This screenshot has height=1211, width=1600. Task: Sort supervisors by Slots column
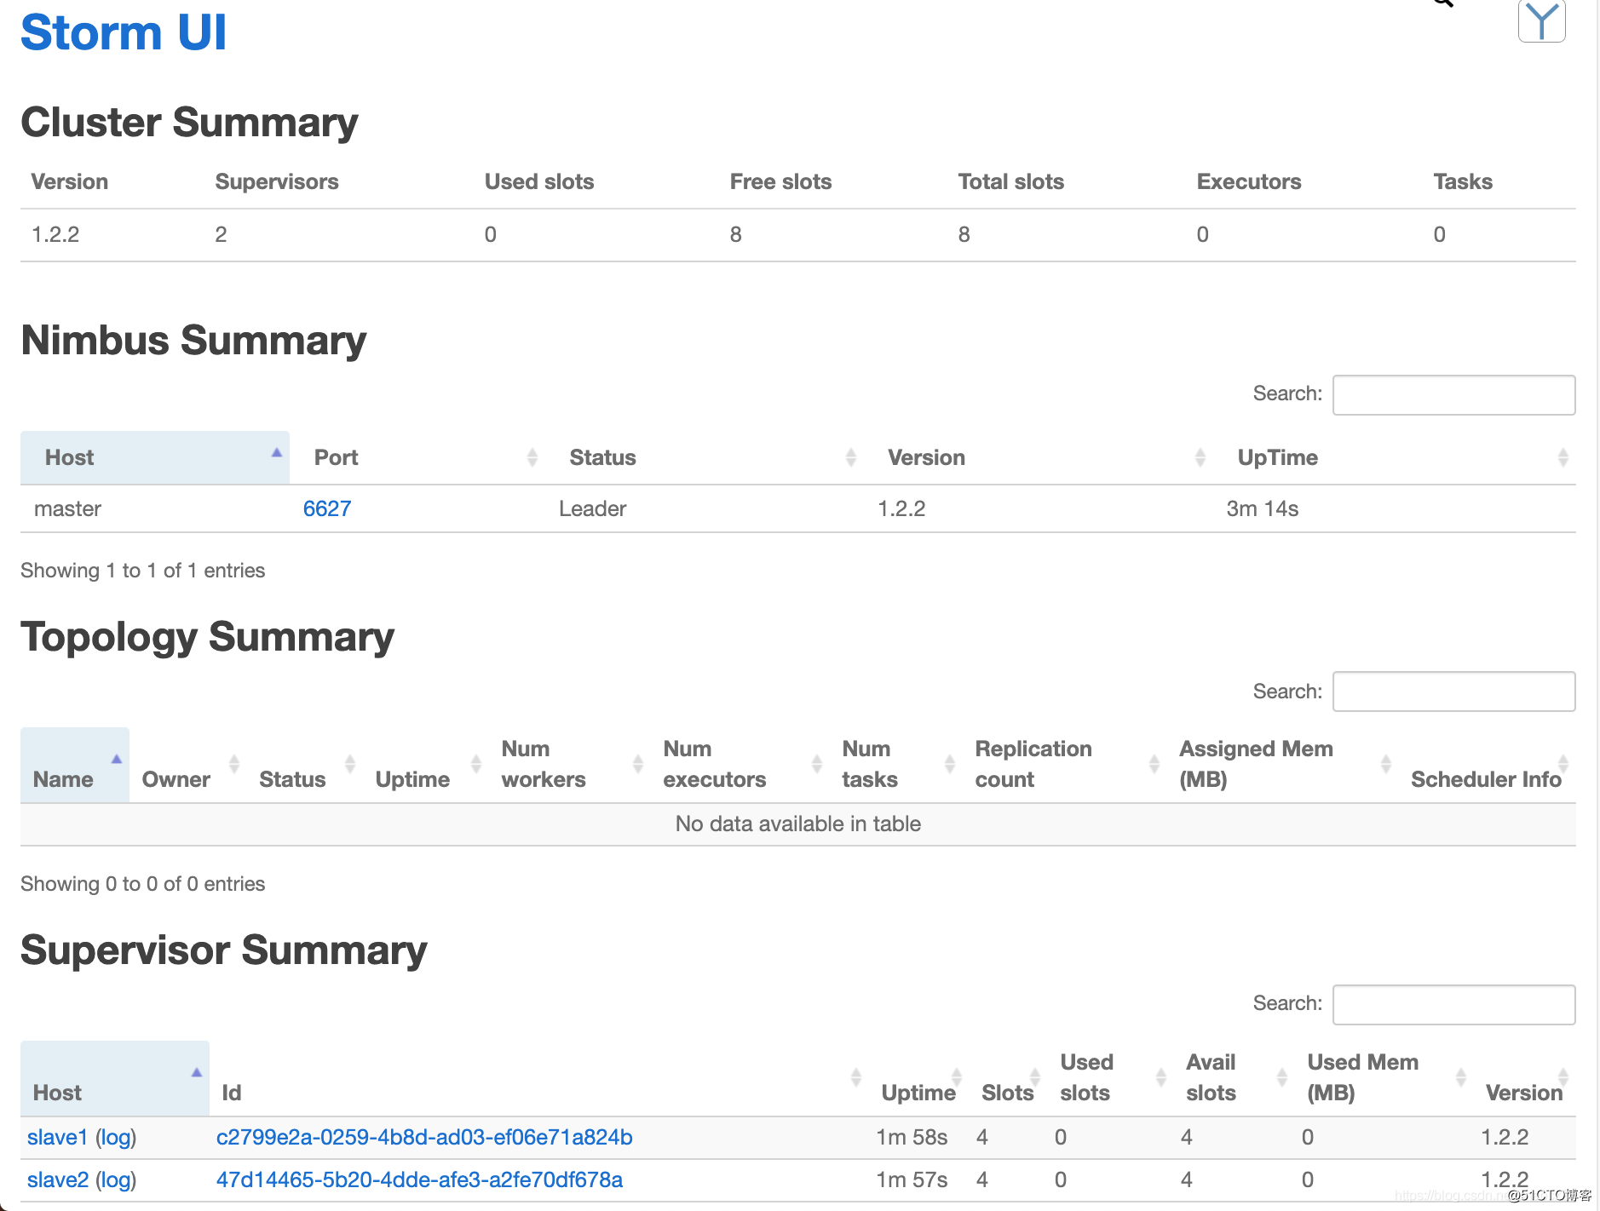coord(1009,1078)
